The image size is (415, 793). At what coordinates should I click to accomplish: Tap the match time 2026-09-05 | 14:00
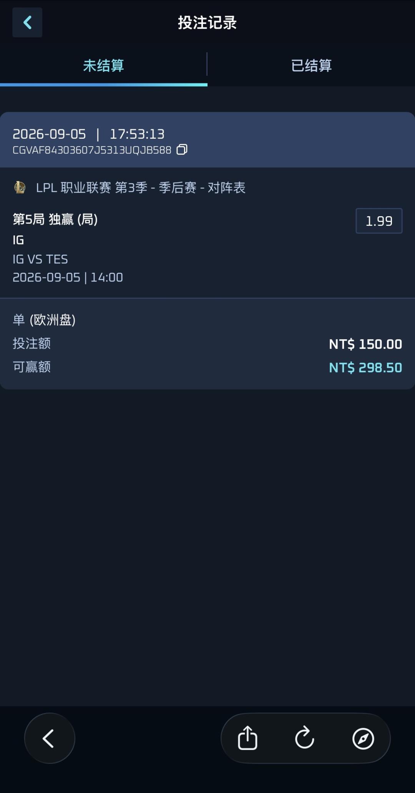pos(68,277)
